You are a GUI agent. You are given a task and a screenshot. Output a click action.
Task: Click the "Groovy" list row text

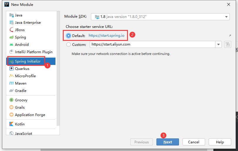21,100
